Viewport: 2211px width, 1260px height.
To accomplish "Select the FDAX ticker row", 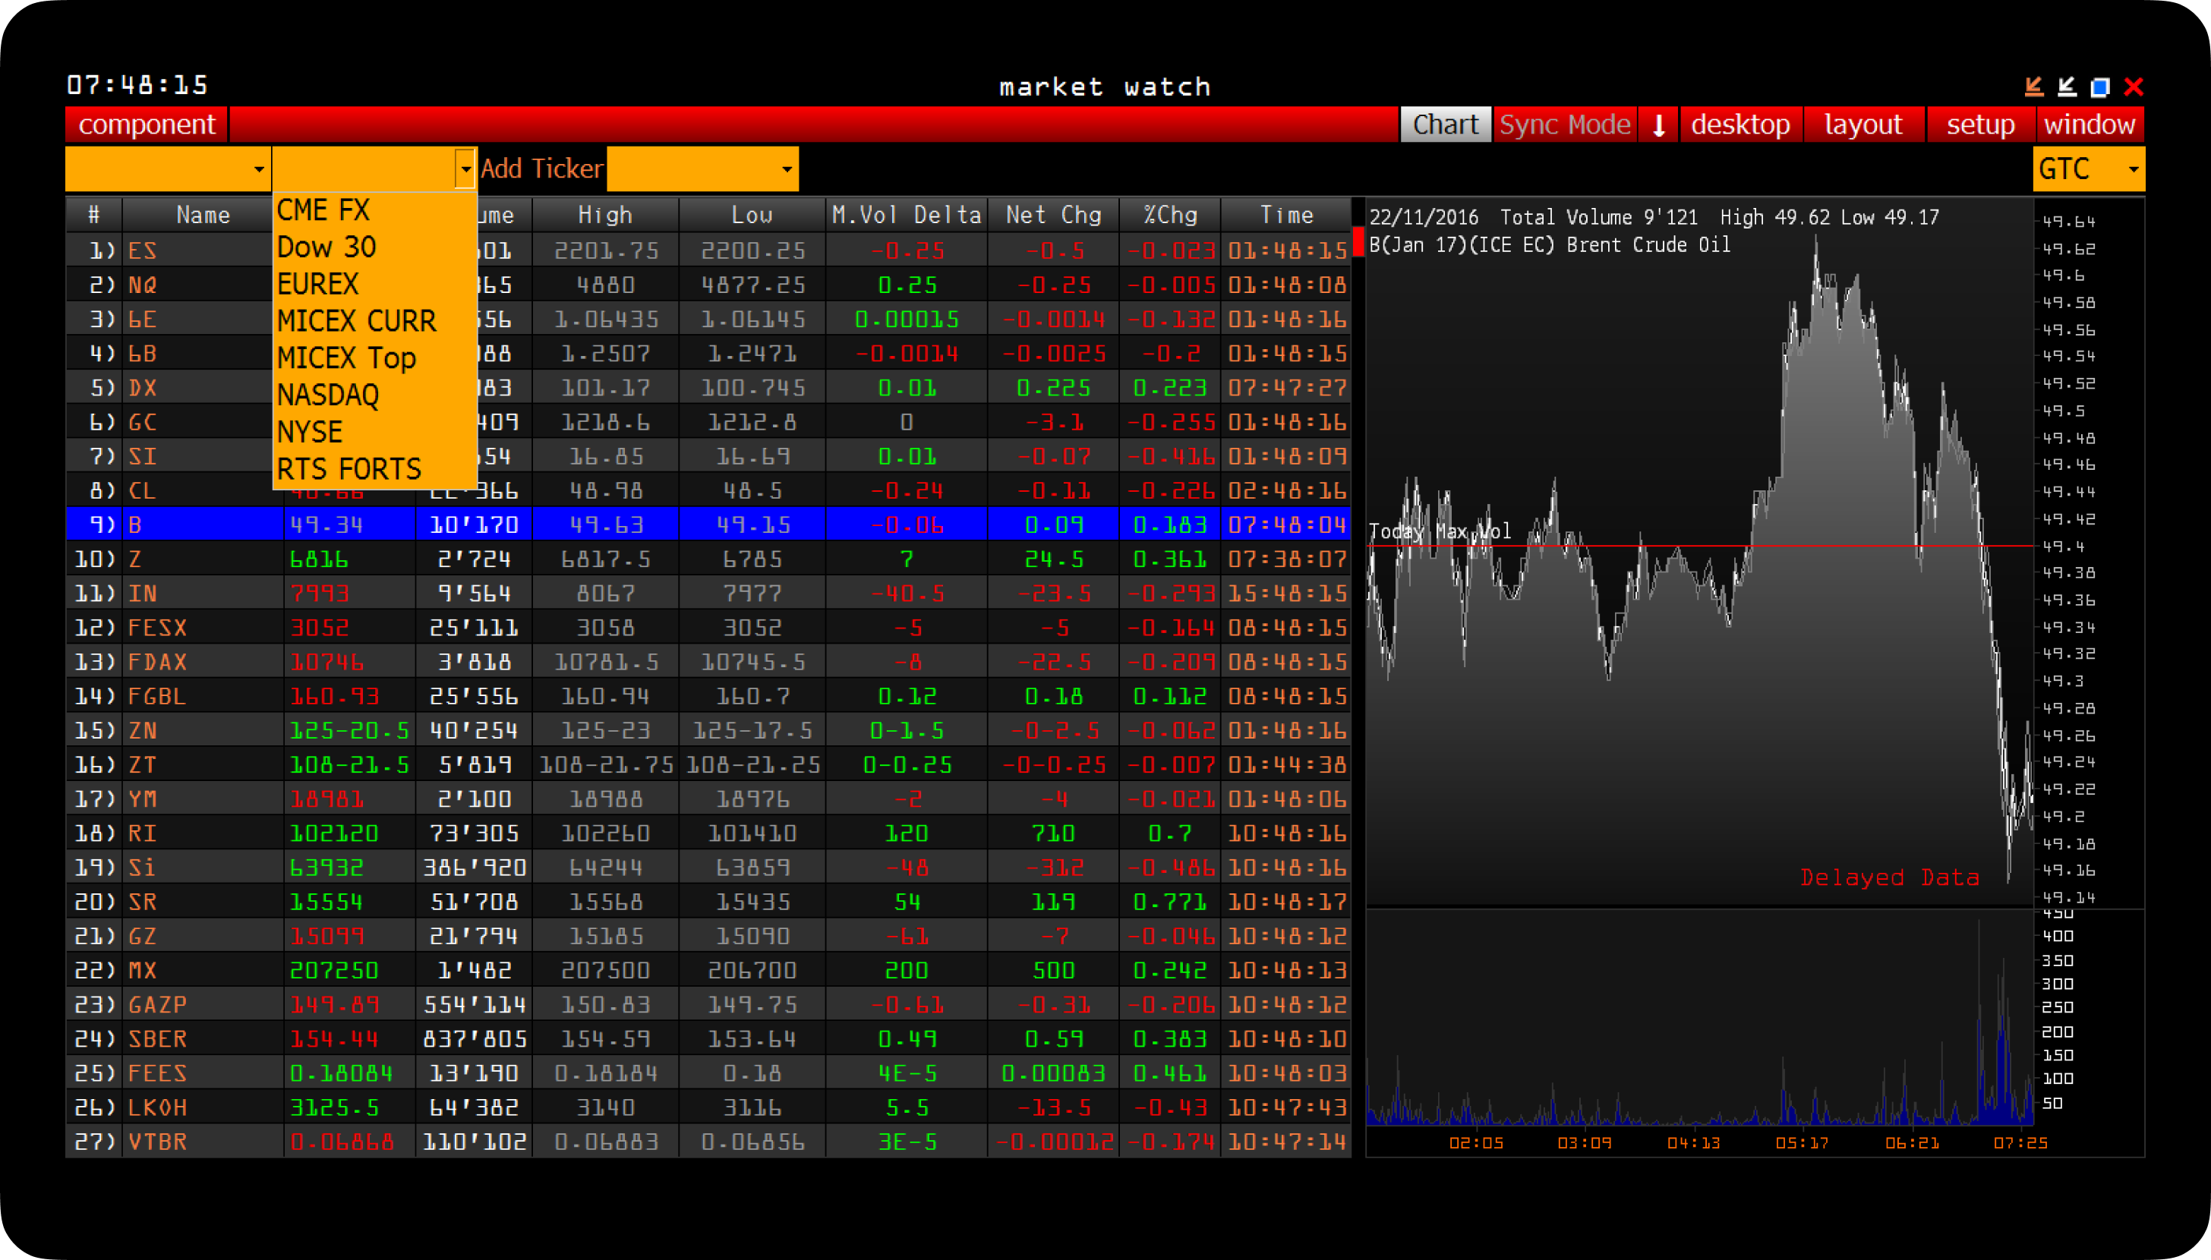I will 708,662.
